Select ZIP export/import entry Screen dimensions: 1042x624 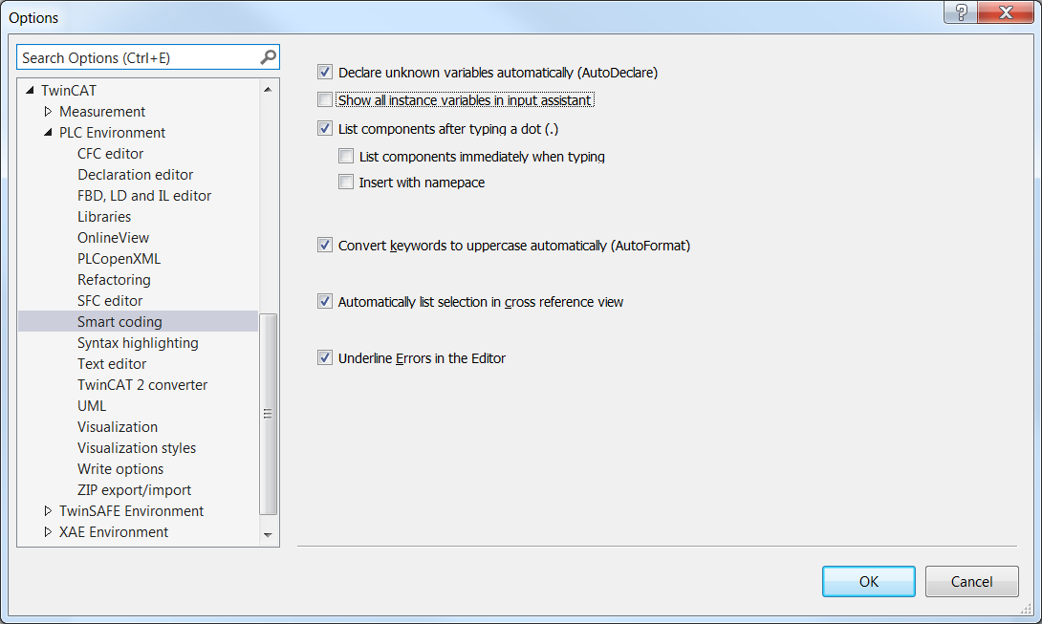[134, 490]
